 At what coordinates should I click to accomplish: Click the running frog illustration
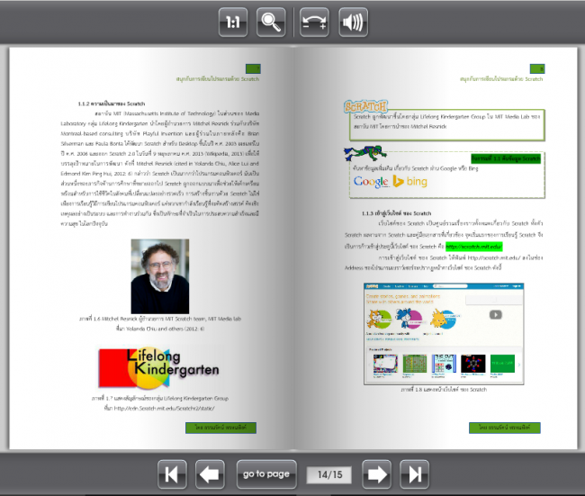tap(364, 153)
